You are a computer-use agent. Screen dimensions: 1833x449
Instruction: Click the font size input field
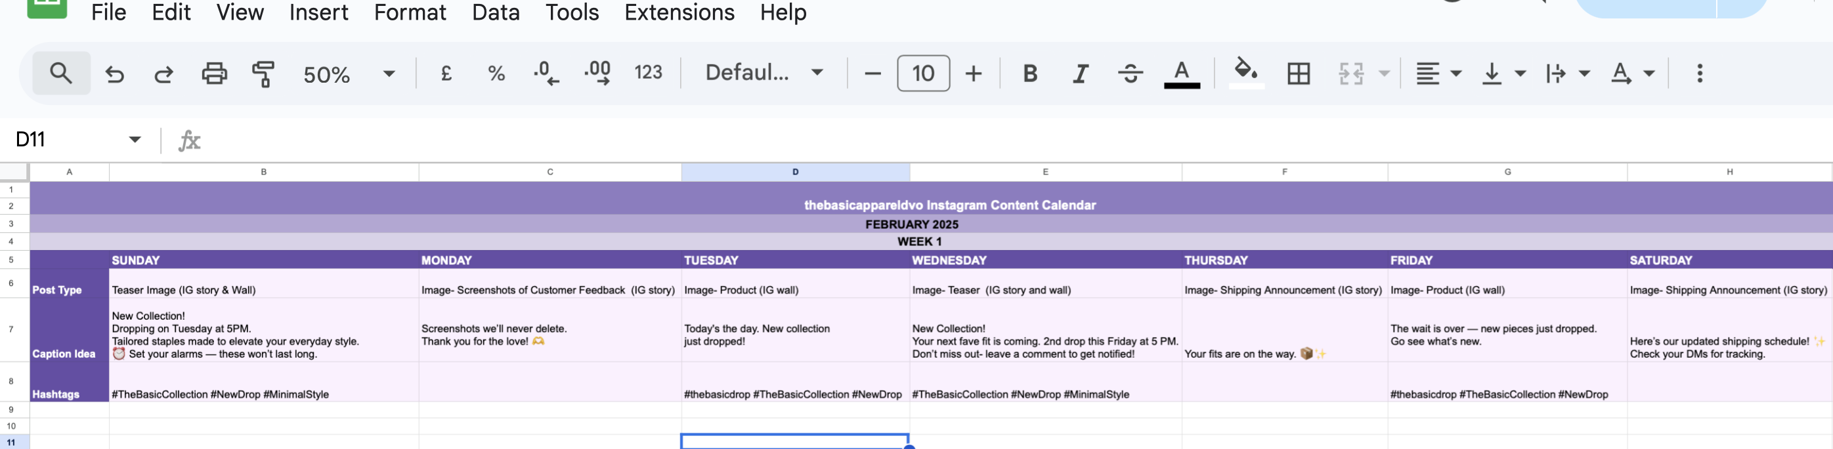coord(923,74)
